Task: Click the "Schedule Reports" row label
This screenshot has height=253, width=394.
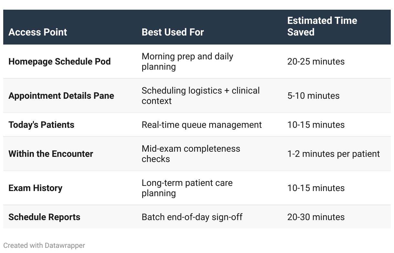Action: 44,217
